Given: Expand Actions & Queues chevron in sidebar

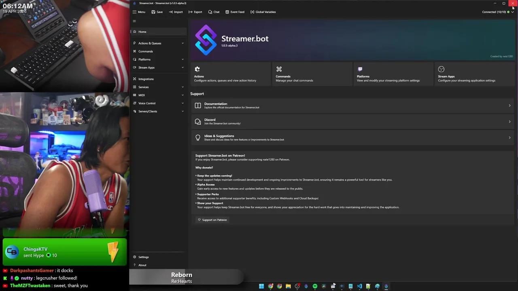Looking at the screenshot, I should [x=183, y=43].
